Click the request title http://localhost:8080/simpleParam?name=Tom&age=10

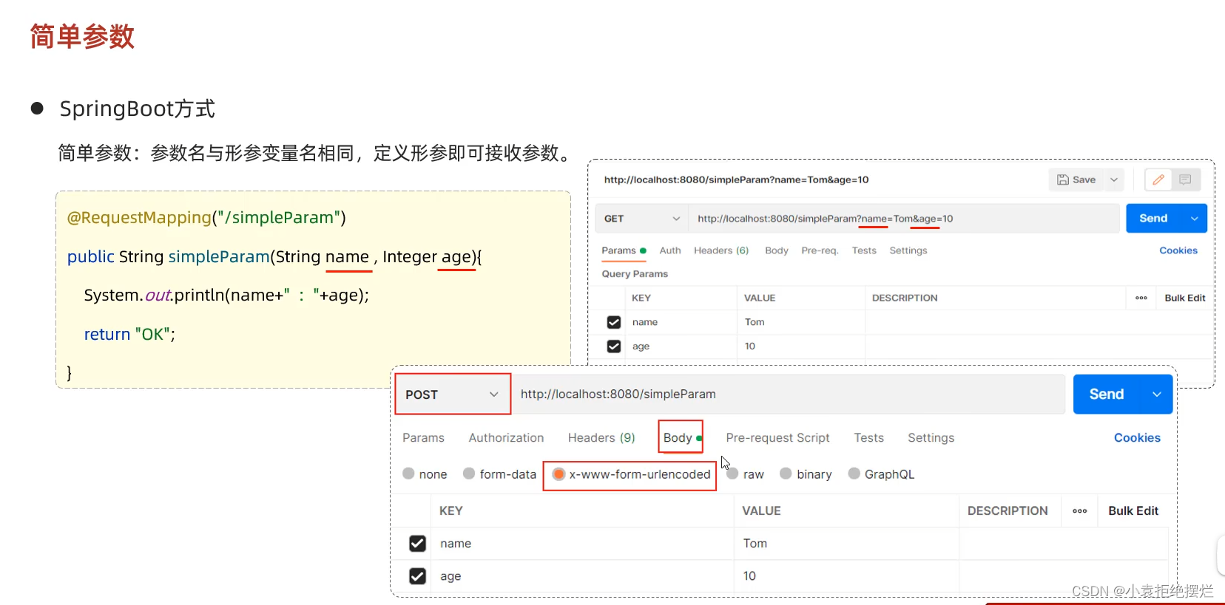tap(736, 180)
